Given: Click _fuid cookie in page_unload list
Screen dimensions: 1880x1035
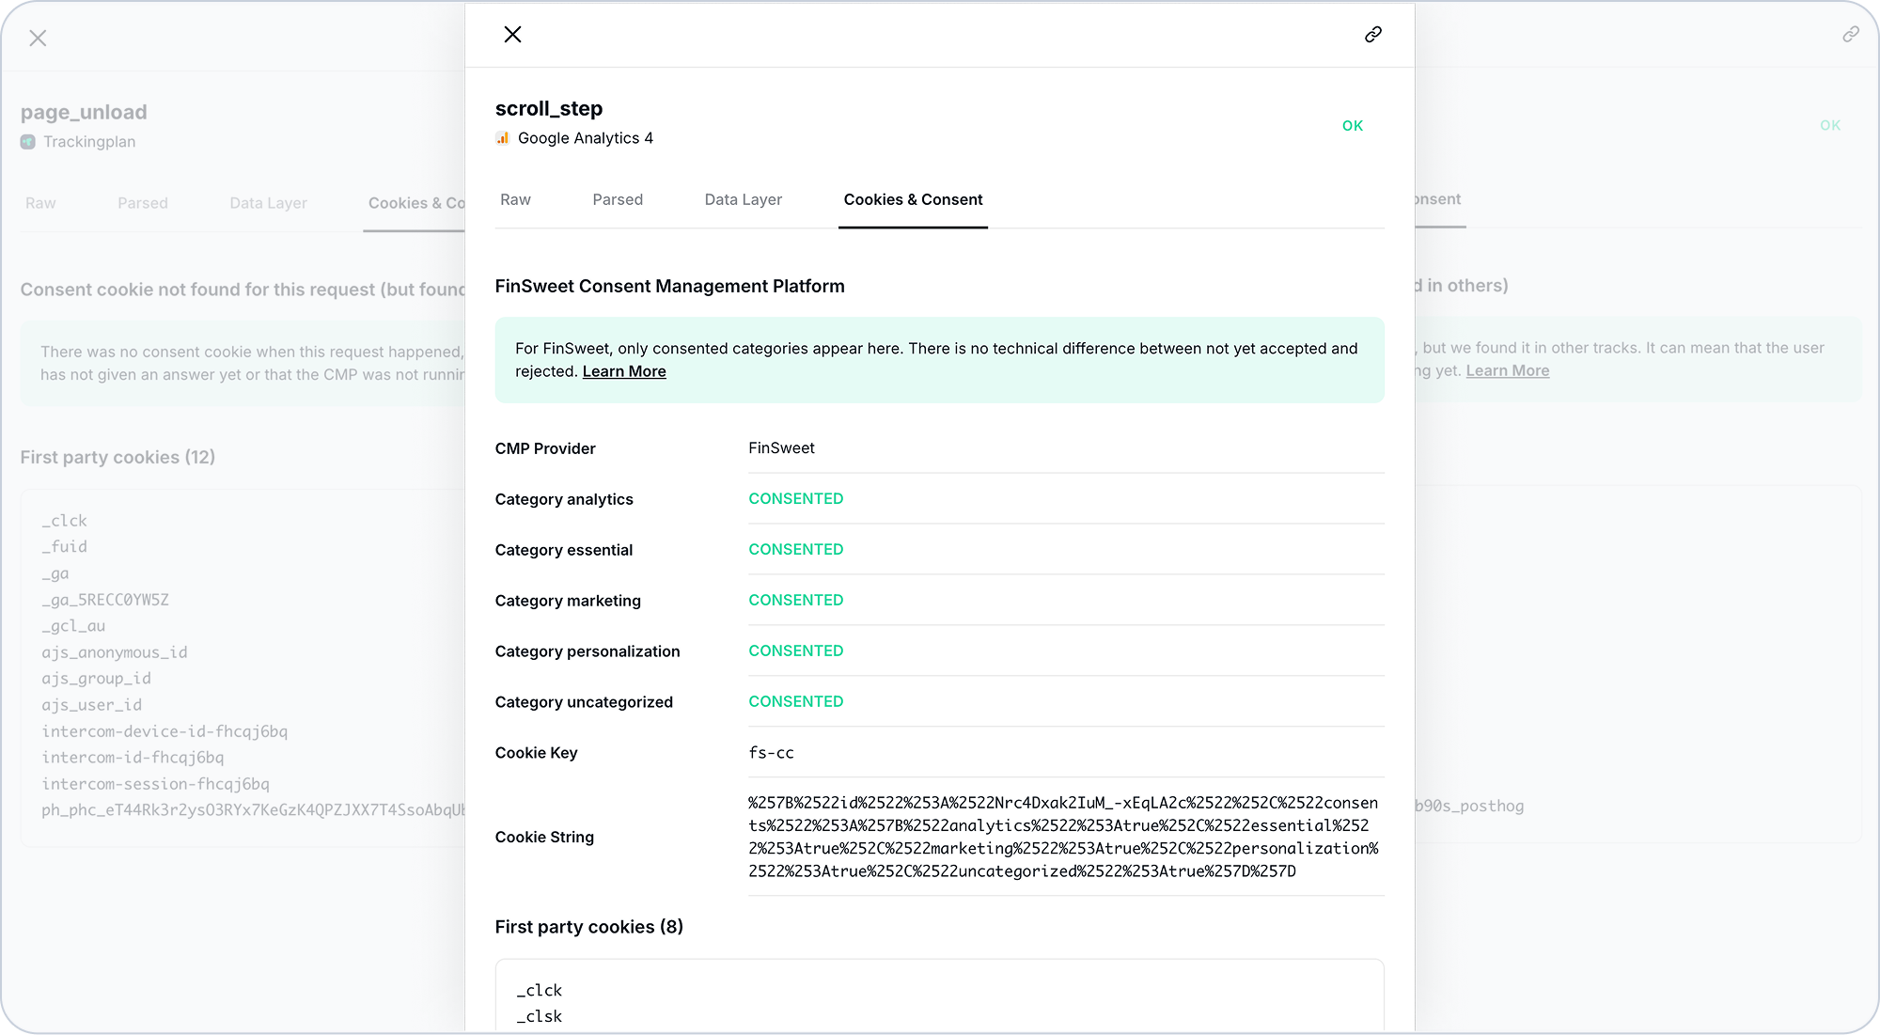Looking at the screenshot, I should pos(64,547).
